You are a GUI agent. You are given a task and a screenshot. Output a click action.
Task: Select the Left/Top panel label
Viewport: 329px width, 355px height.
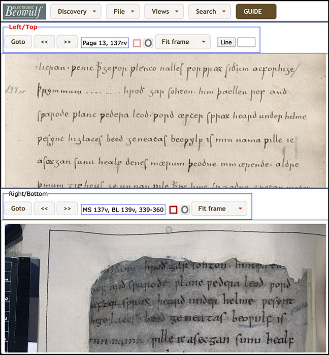click(x=23, y=27)
